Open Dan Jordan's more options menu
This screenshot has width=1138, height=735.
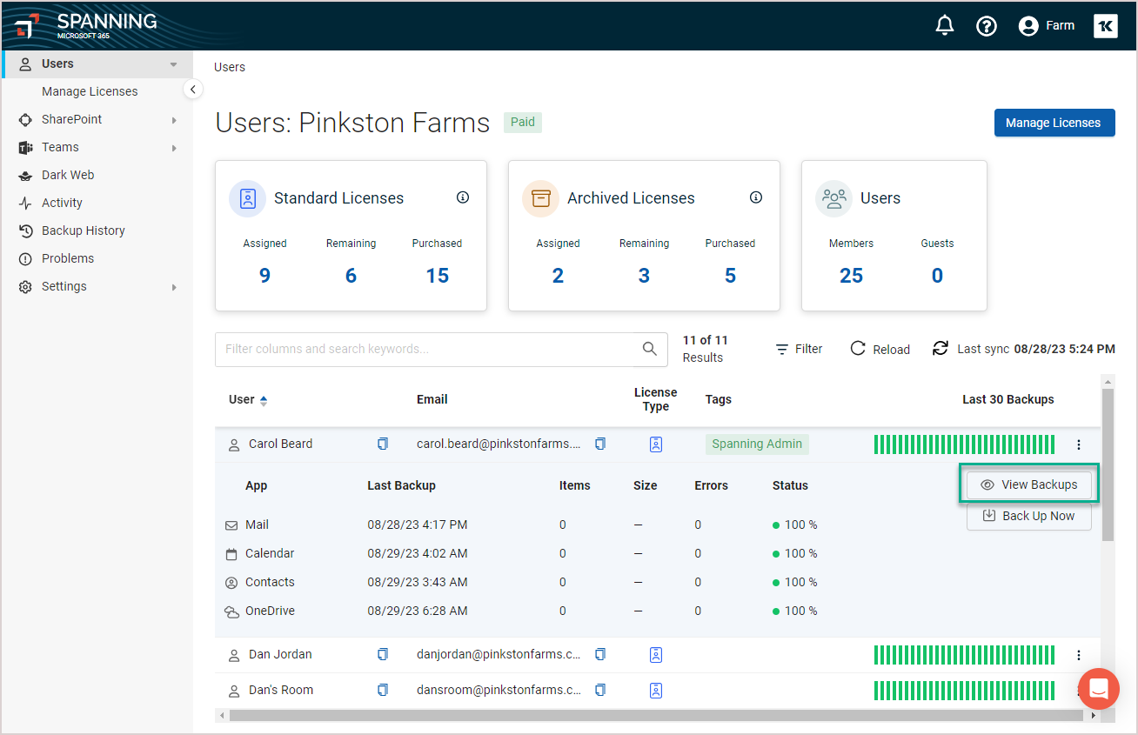[x=1079, y=655]
